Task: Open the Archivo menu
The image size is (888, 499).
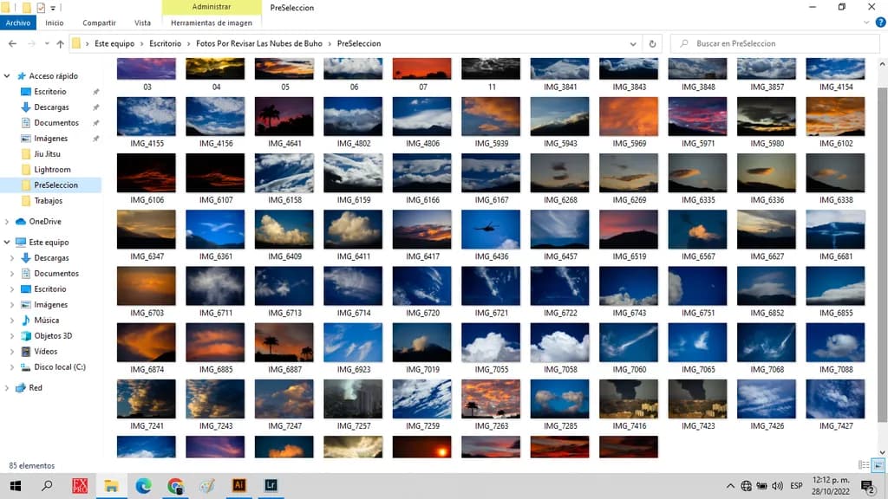Action: (18, 23)
